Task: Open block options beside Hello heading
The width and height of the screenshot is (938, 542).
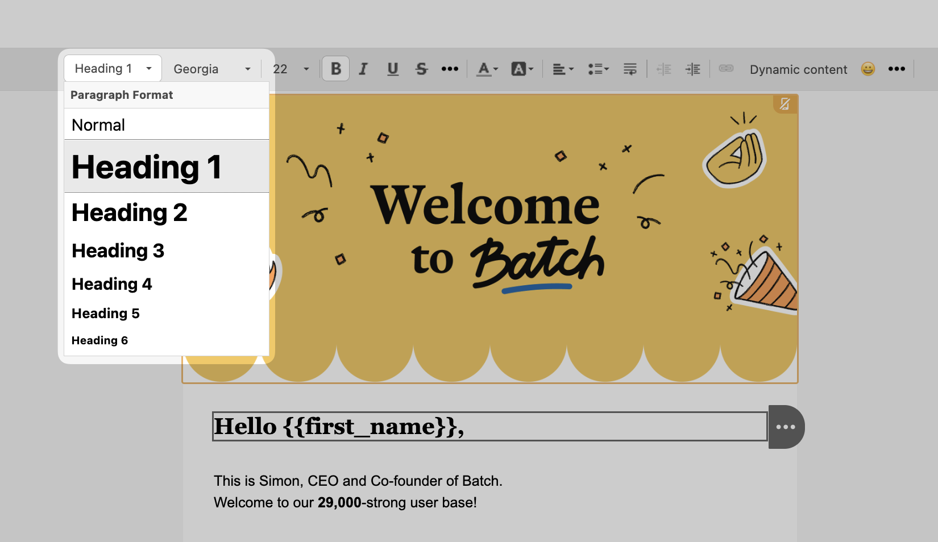Action: pos(786,427)
